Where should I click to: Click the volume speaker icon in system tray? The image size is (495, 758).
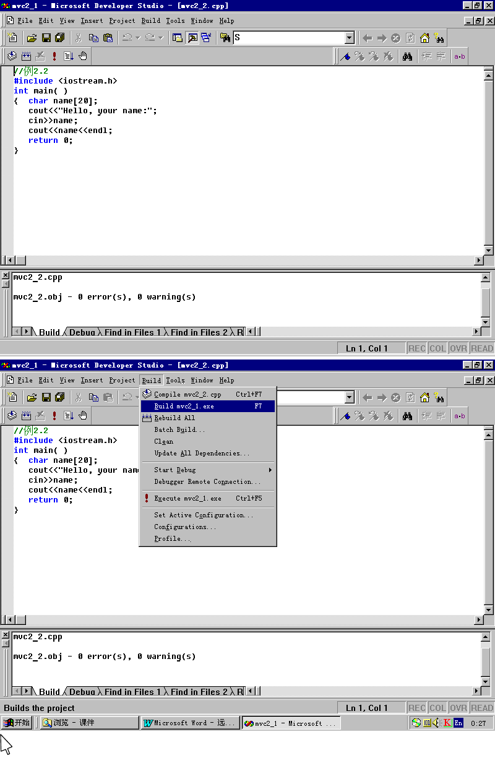tap(436, 723)
